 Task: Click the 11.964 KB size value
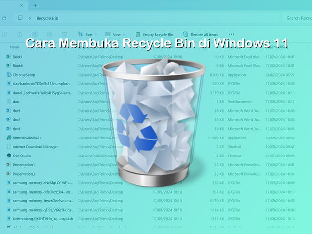(215, 137)
